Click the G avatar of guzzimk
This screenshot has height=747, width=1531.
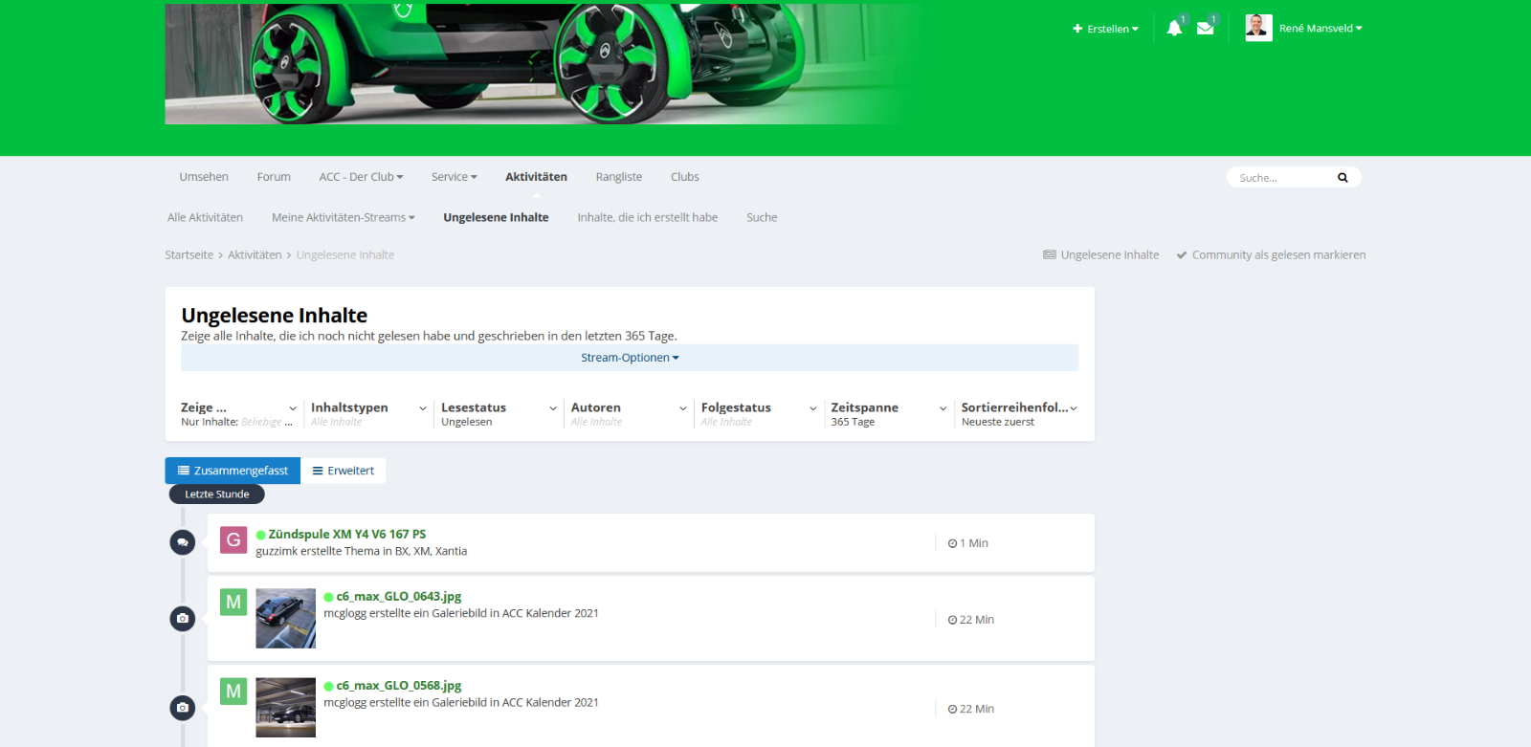tap(233, 539)
